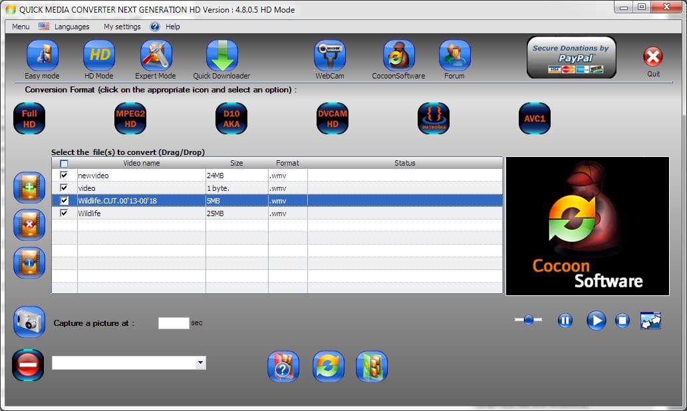Screen dimensions: 687x411
Task: Select the newvideo file name
Action: 93,176
